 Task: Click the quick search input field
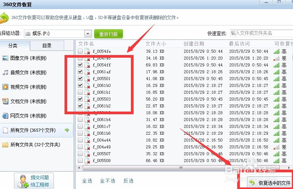(261, 33)
